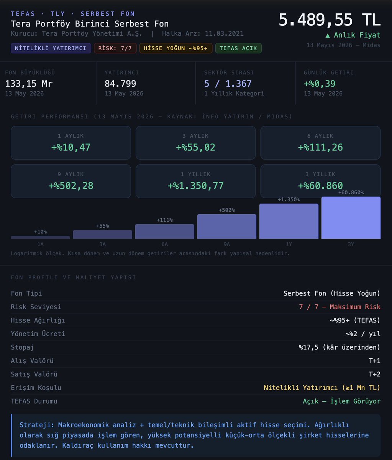The width and height of the screenshot is (392, 460).
Task: Click the Nitelikli Yatırımcı (≥1 Mn TL) value
Action: coord(322,388)
